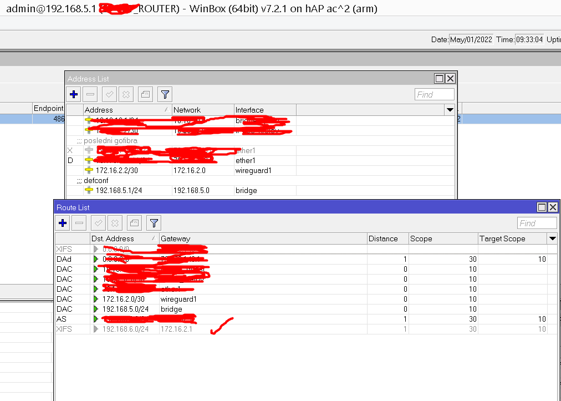The width and height of the screenshot is (561, 401).
Task: Sort by Target Scope column header
Action: pos(513,238)
